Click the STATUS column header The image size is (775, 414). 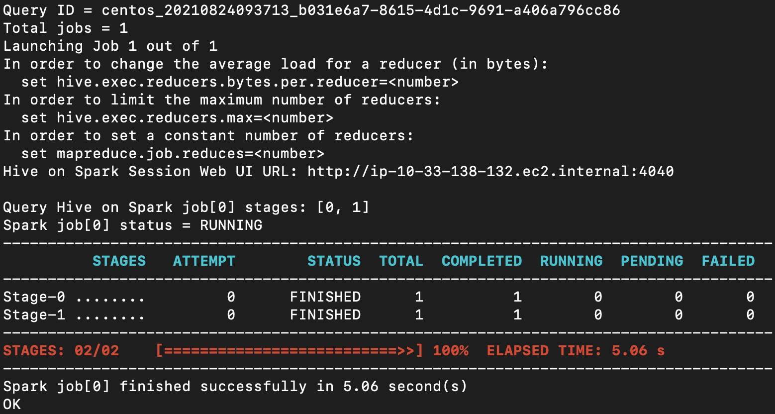334,261
